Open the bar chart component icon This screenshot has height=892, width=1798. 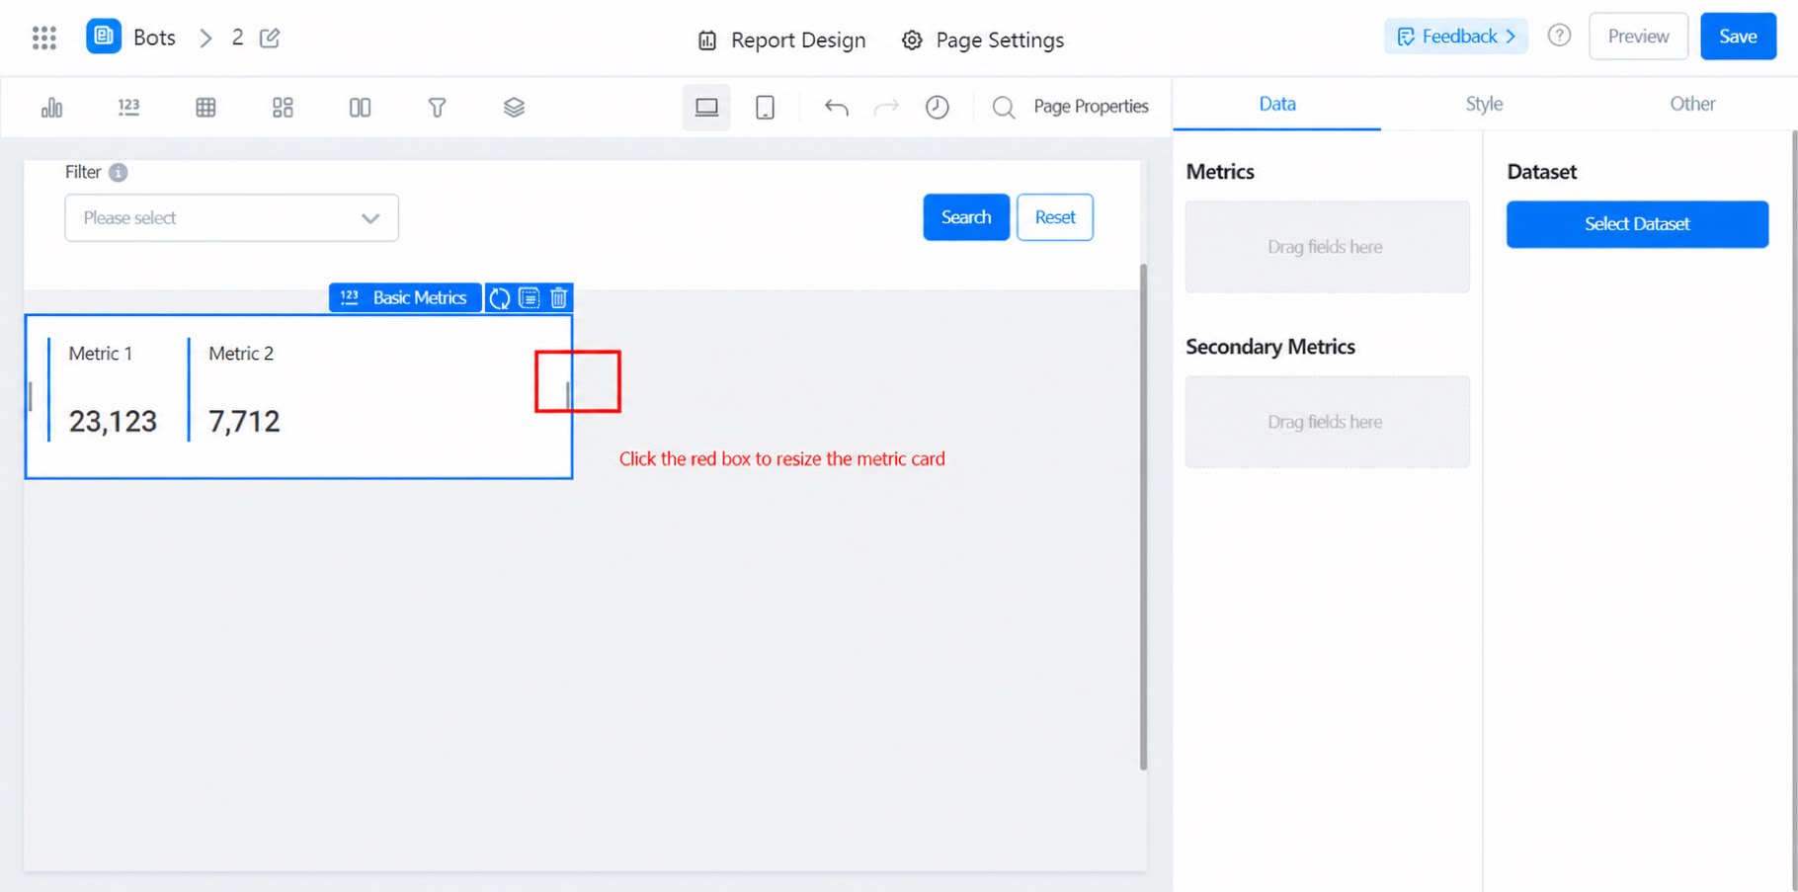pyautogui.click(x=51, y=107)
